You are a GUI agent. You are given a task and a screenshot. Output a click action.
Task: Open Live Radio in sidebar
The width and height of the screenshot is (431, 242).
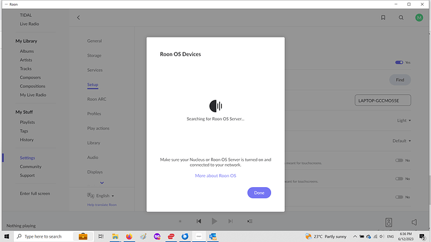(x=29, y=24)
